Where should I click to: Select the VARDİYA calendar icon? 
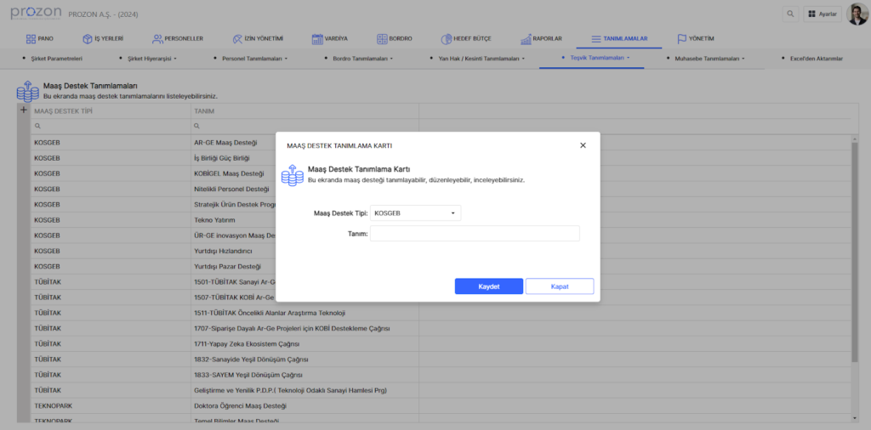tap(317, 38)
